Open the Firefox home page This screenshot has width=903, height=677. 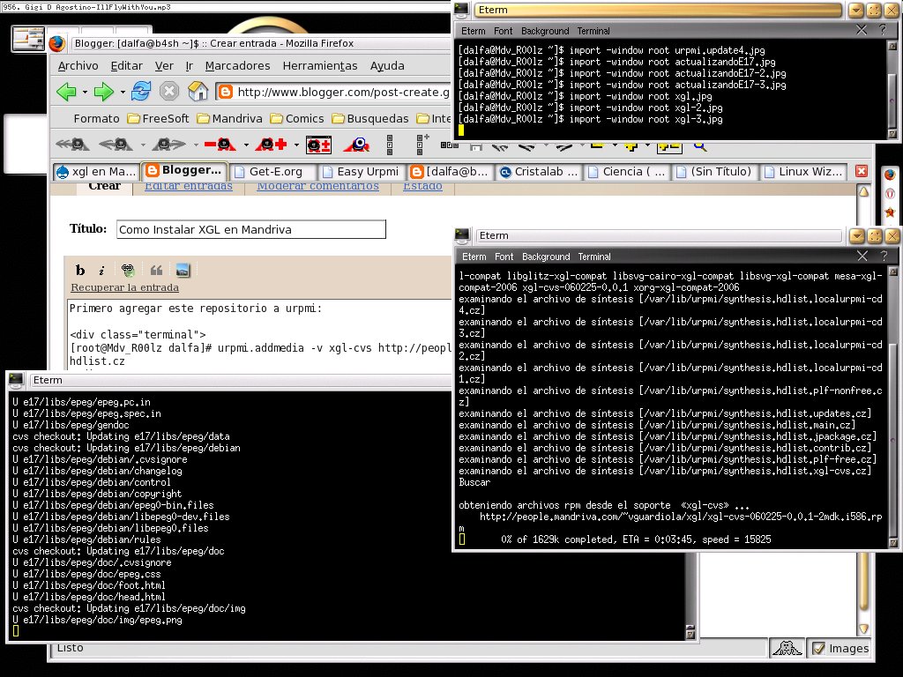[198, 91]
